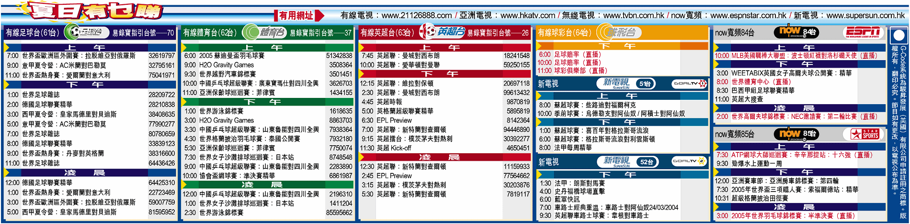Click the 英超聯：維拉對保頓 row
The width and height of the screenshot is (910, 224).
[x=444, y=83]
